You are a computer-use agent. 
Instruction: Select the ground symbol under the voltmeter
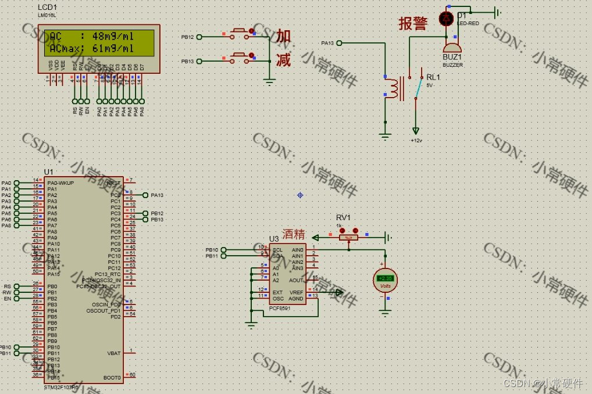pyautogui.click(x=385, y=312)
